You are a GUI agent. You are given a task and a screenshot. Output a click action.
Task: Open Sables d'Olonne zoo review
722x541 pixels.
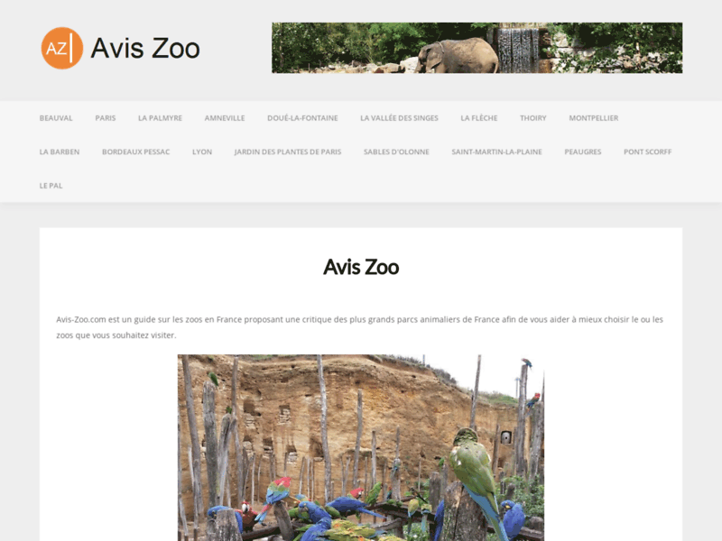pyautogui.click(x=396, y=151)
